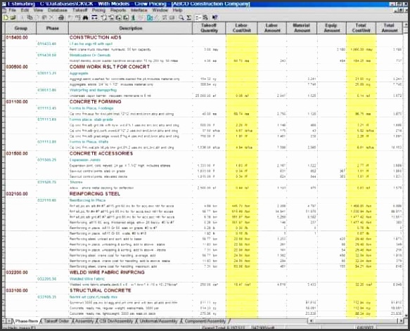This screenshot has width=410, height=331.
Task: Click the Sigma totals toolbar icon
Action: pyautogui.click(x=188, y=18)
